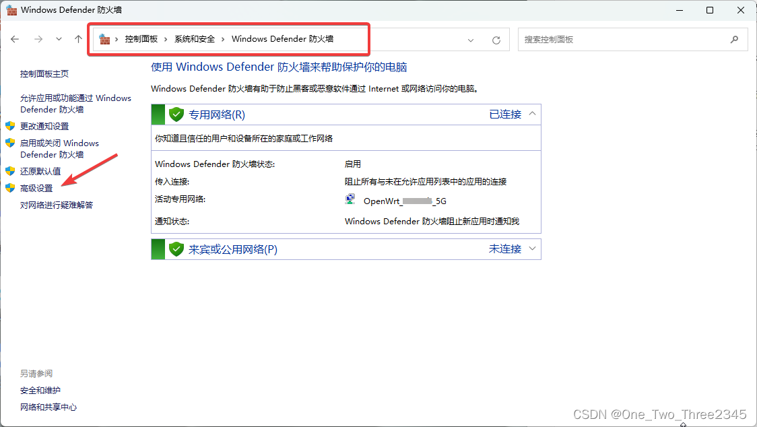Click shield icon beside 启用或关闭 Windows Defender 防火墙
This screenshot has height=427, width=757.
(10, 143)
